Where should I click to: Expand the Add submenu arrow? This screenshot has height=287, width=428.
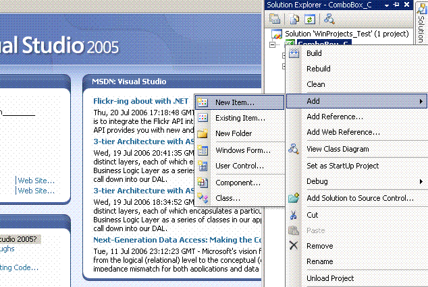[x=421, y=101]
